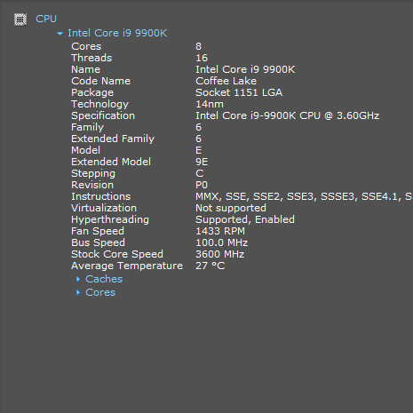Select the Instructions list starting with MMX
The image size is (413, 413).
pyautogui.click(x=304, y=196)
